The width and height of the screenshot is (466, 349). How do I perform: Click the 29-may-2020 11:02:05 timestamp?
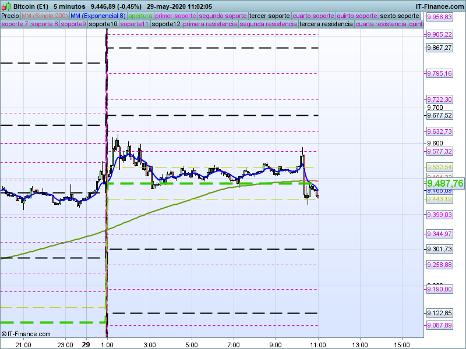pyautogui.click(x=179, y=6)
